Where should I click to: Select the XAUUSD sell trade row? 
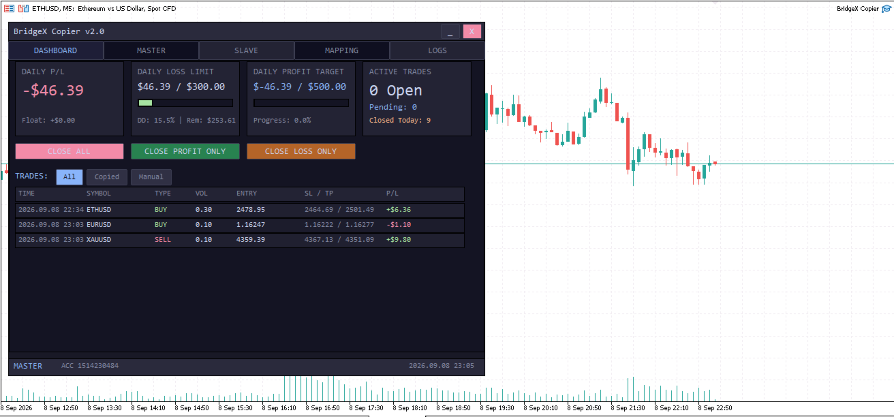[240, 240]
